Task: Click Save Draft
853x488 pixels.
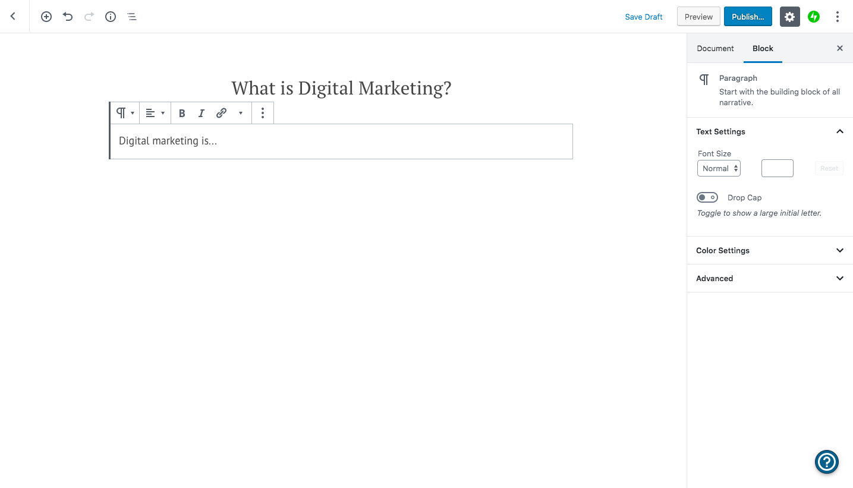Action: pos(644,17)
